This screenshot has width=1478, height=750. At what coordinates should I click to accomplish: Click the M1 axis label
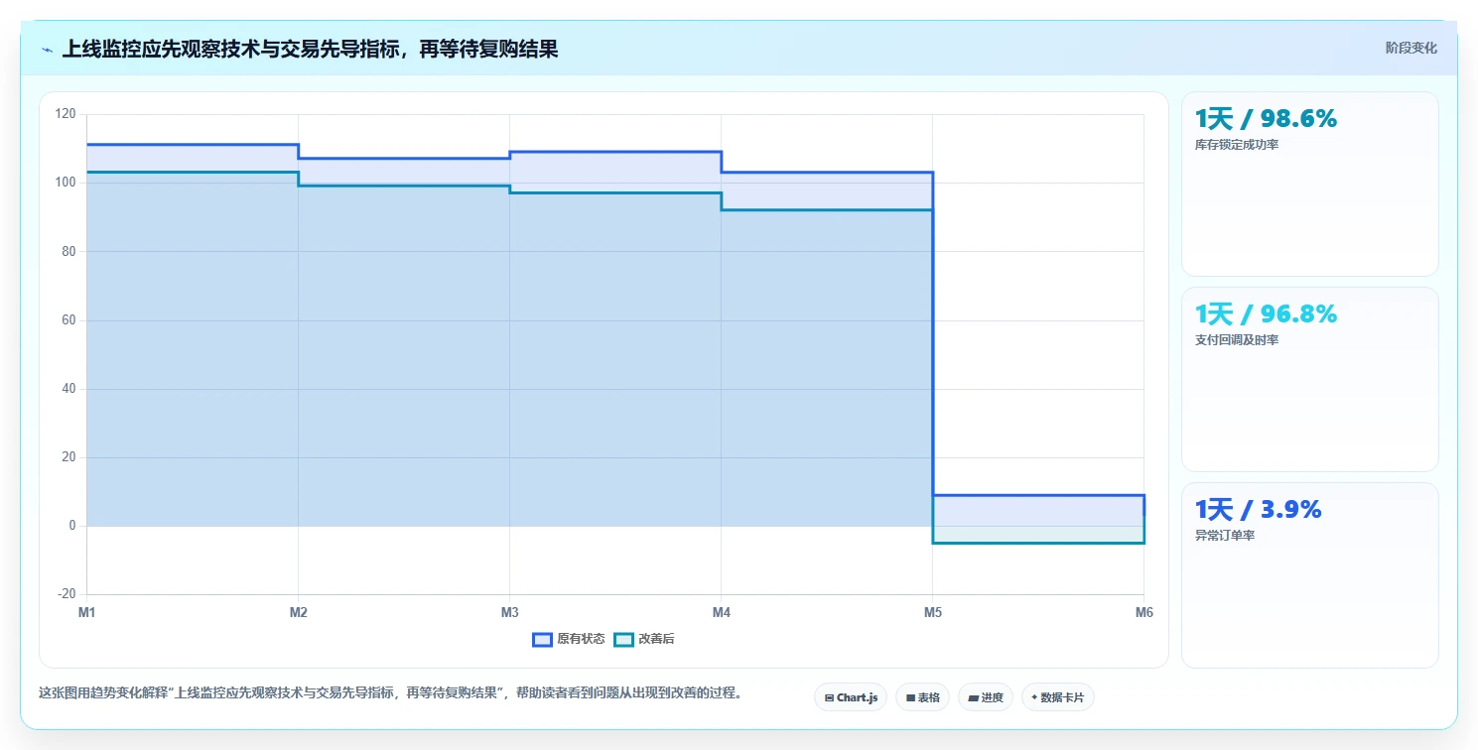click(86, 613)
